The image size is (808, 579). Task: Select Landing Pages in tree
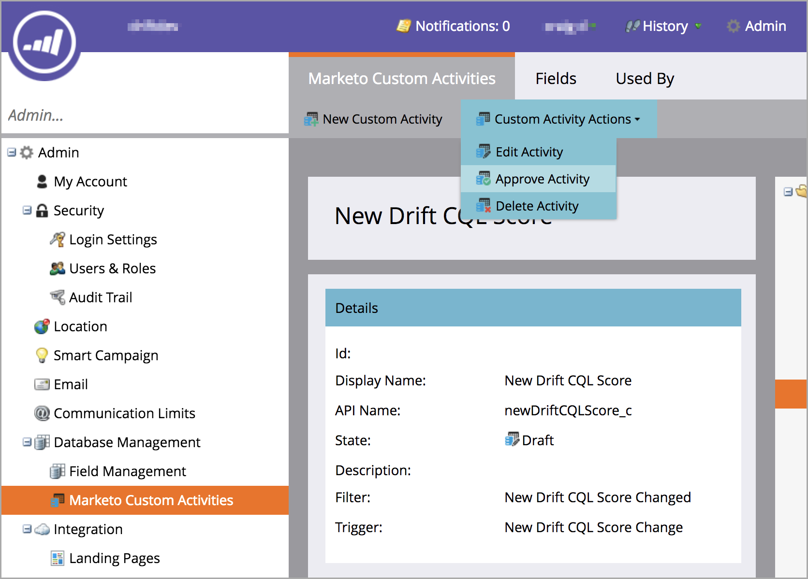pos(115,558)
